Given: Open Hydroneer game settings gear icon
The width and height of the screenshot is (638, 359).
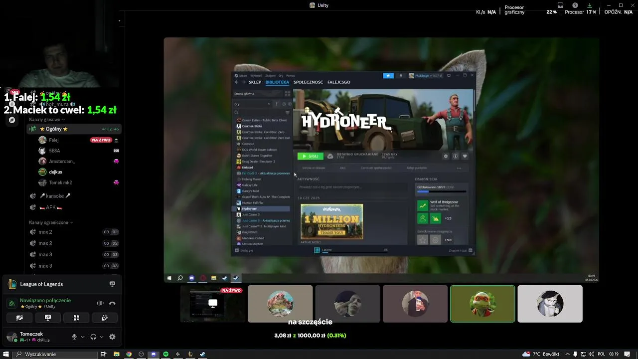Looking at the screenshot, I should [x=446, y=156].
